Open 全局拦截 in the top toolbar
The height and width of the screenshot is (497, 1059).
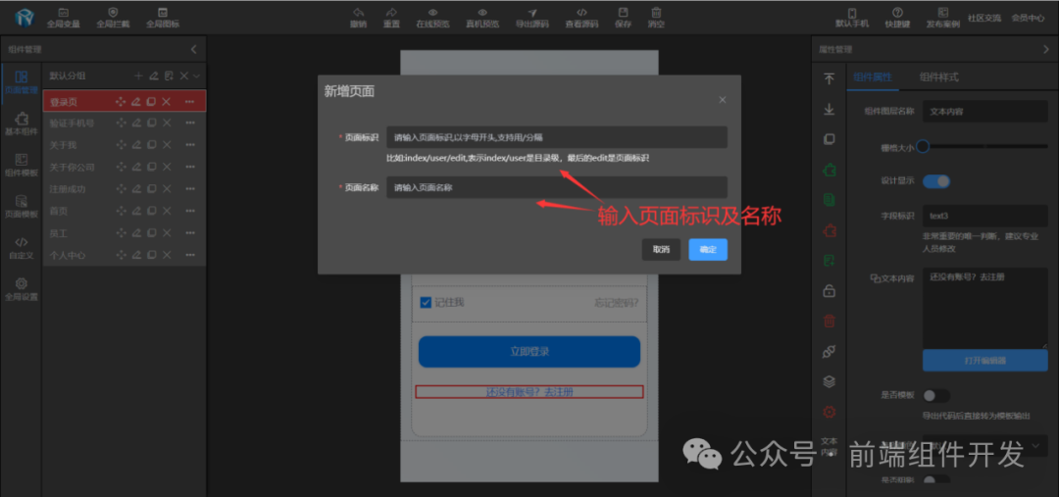[x=113, y=18]
